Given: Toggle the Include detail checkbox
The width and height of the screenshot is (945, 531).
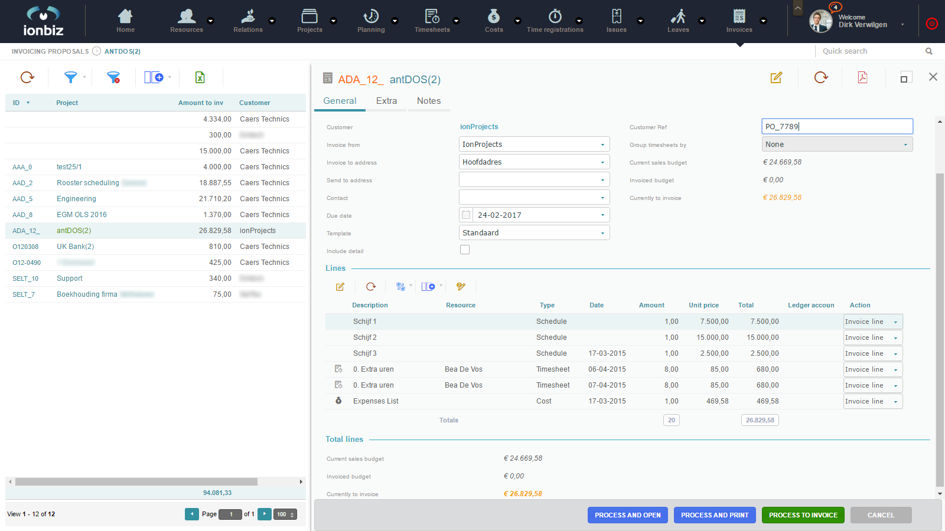Looking at the screenshot, I should point(465,250).
